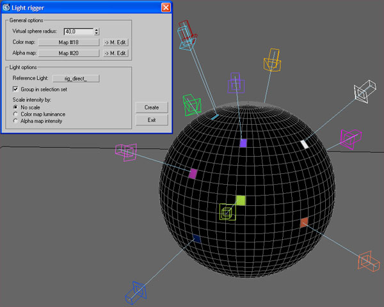Viewport: 384px width, 307px height.
Task: Click the dark blue patch on sphere
Action: (x=196, y=239)
